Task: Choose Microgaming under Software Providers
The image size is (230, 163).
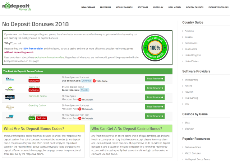Action: (x=191, y=79)
